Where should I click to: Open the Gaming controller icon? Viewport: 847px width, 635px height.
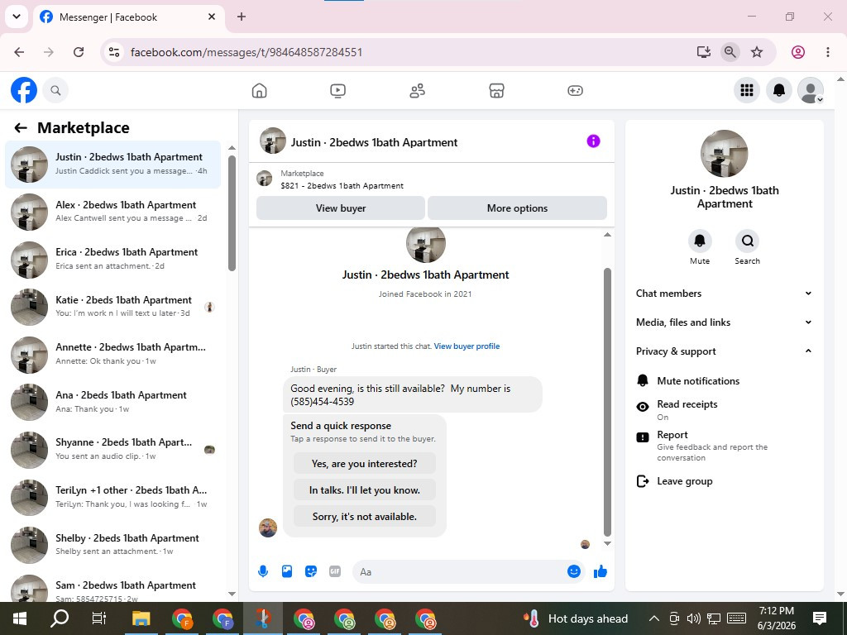point(575,91)
